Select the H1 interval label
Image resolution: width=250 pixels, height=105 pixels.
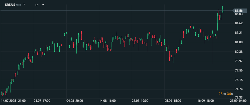coord(37,5)
